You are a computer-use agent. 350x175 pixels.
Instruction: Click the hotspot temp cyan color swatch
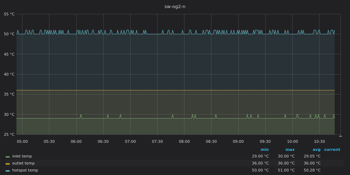(8, 171)
